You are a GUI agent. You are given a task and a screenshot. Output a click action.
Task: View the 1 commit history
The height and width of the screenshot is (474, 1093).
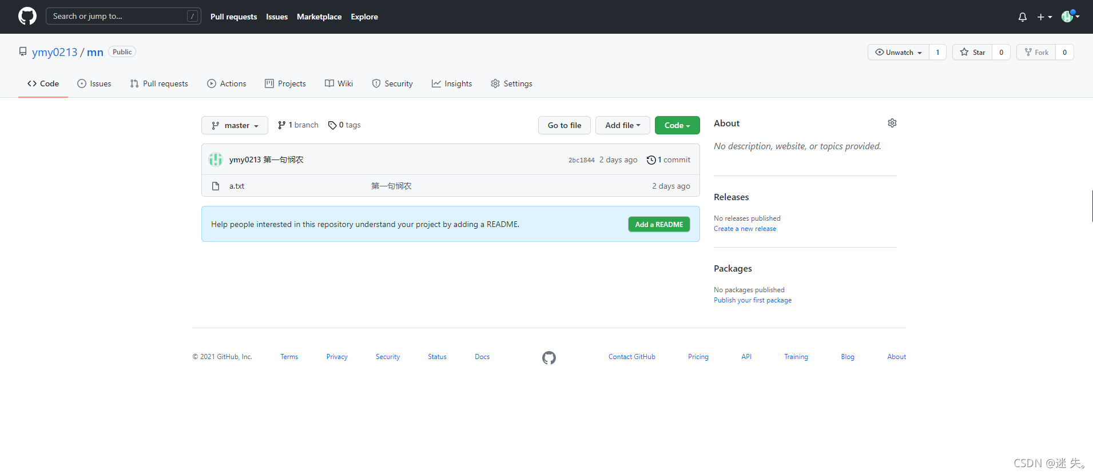point(668,160)
